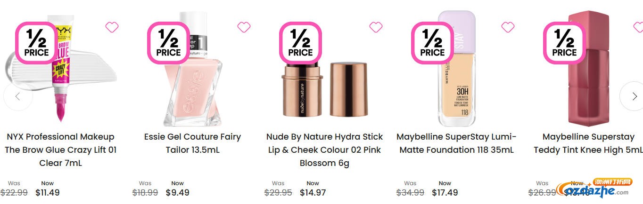Open Nude By Nature Hydra Stick title link
This screenshot has height=204, width=643.
pos(324,150)
